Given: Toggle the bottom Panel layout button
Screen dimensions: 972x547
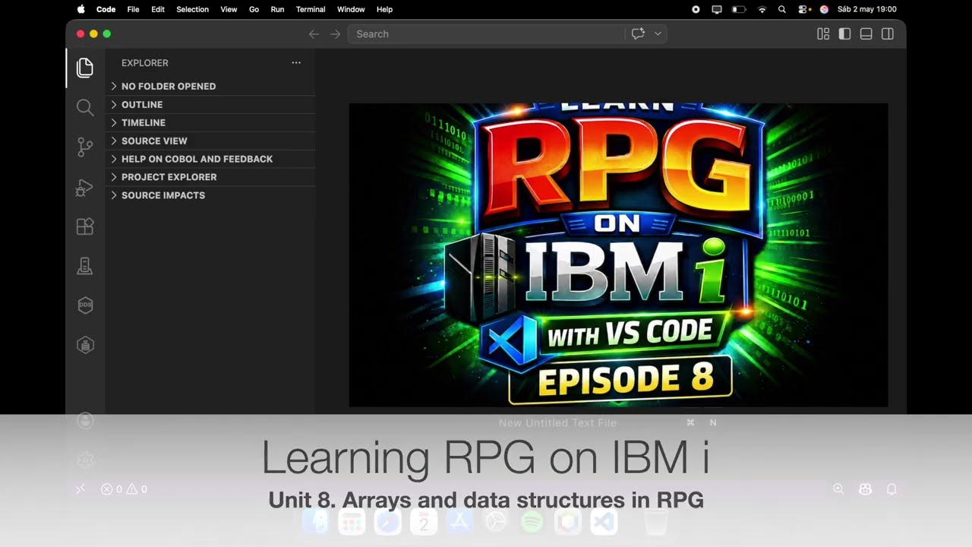Looking at the screenshot, I should point(866,34).
